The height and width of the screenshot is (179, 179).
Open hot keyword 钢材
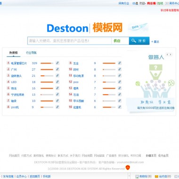pos(76,70)
